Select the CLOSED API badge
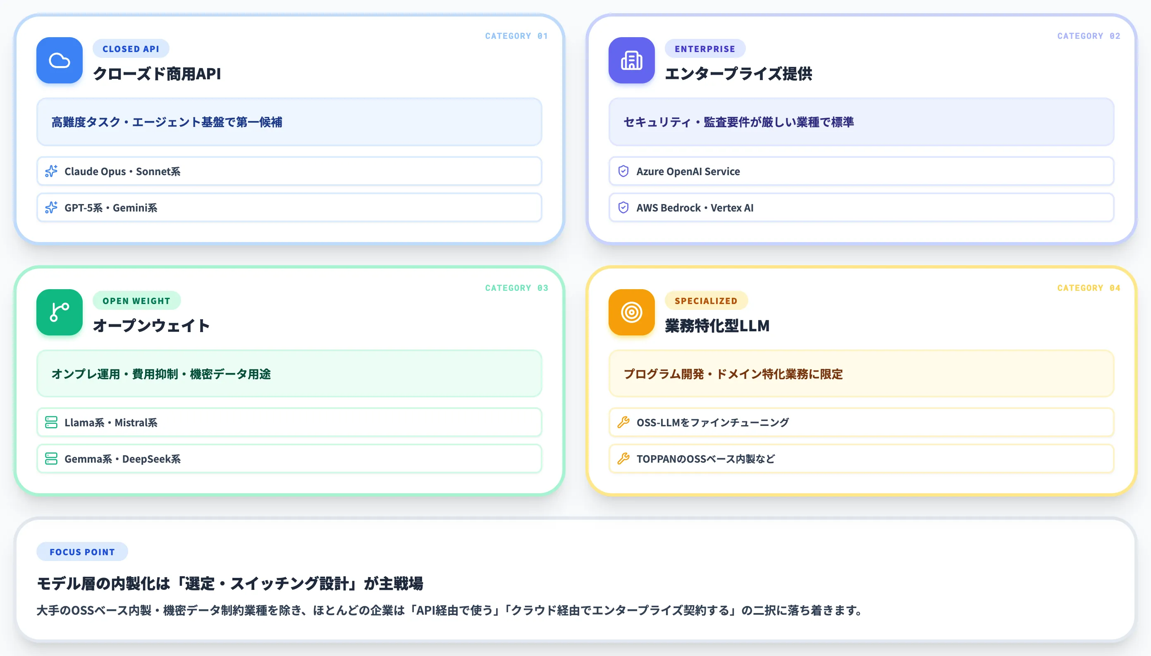1151x656 pixels. [131, 49]
